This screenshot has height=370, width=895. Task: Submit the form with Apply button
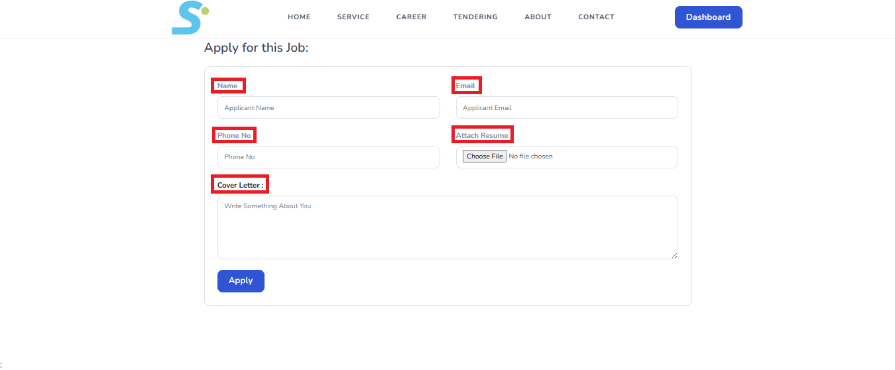click(241, 281)
